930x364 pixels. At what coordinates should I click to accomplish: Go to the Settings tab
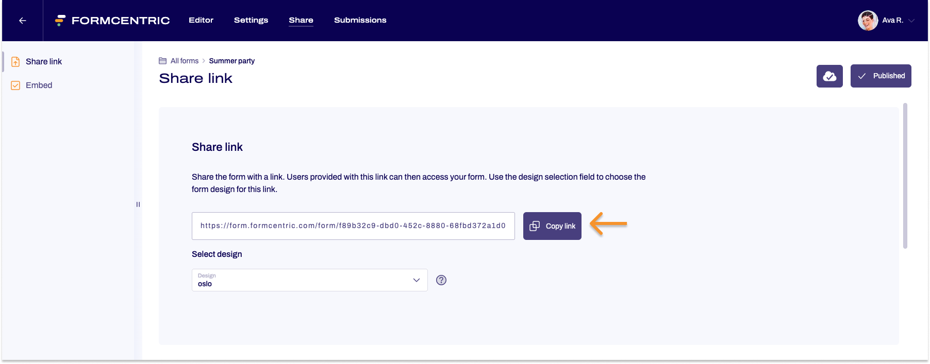click(x=251, y=20)
